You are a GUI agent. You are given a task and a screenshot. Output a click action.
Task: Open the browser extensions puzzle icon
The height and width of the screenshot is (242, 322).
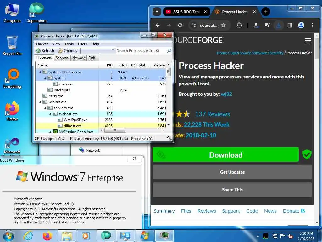pos(239,25)
